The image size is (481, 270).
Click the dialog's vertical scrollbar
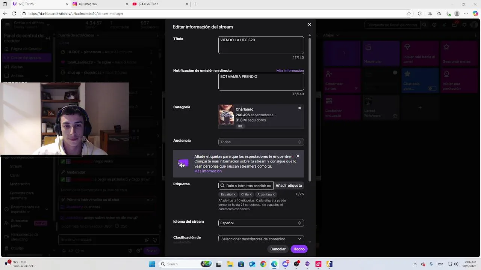coord(310,109)
